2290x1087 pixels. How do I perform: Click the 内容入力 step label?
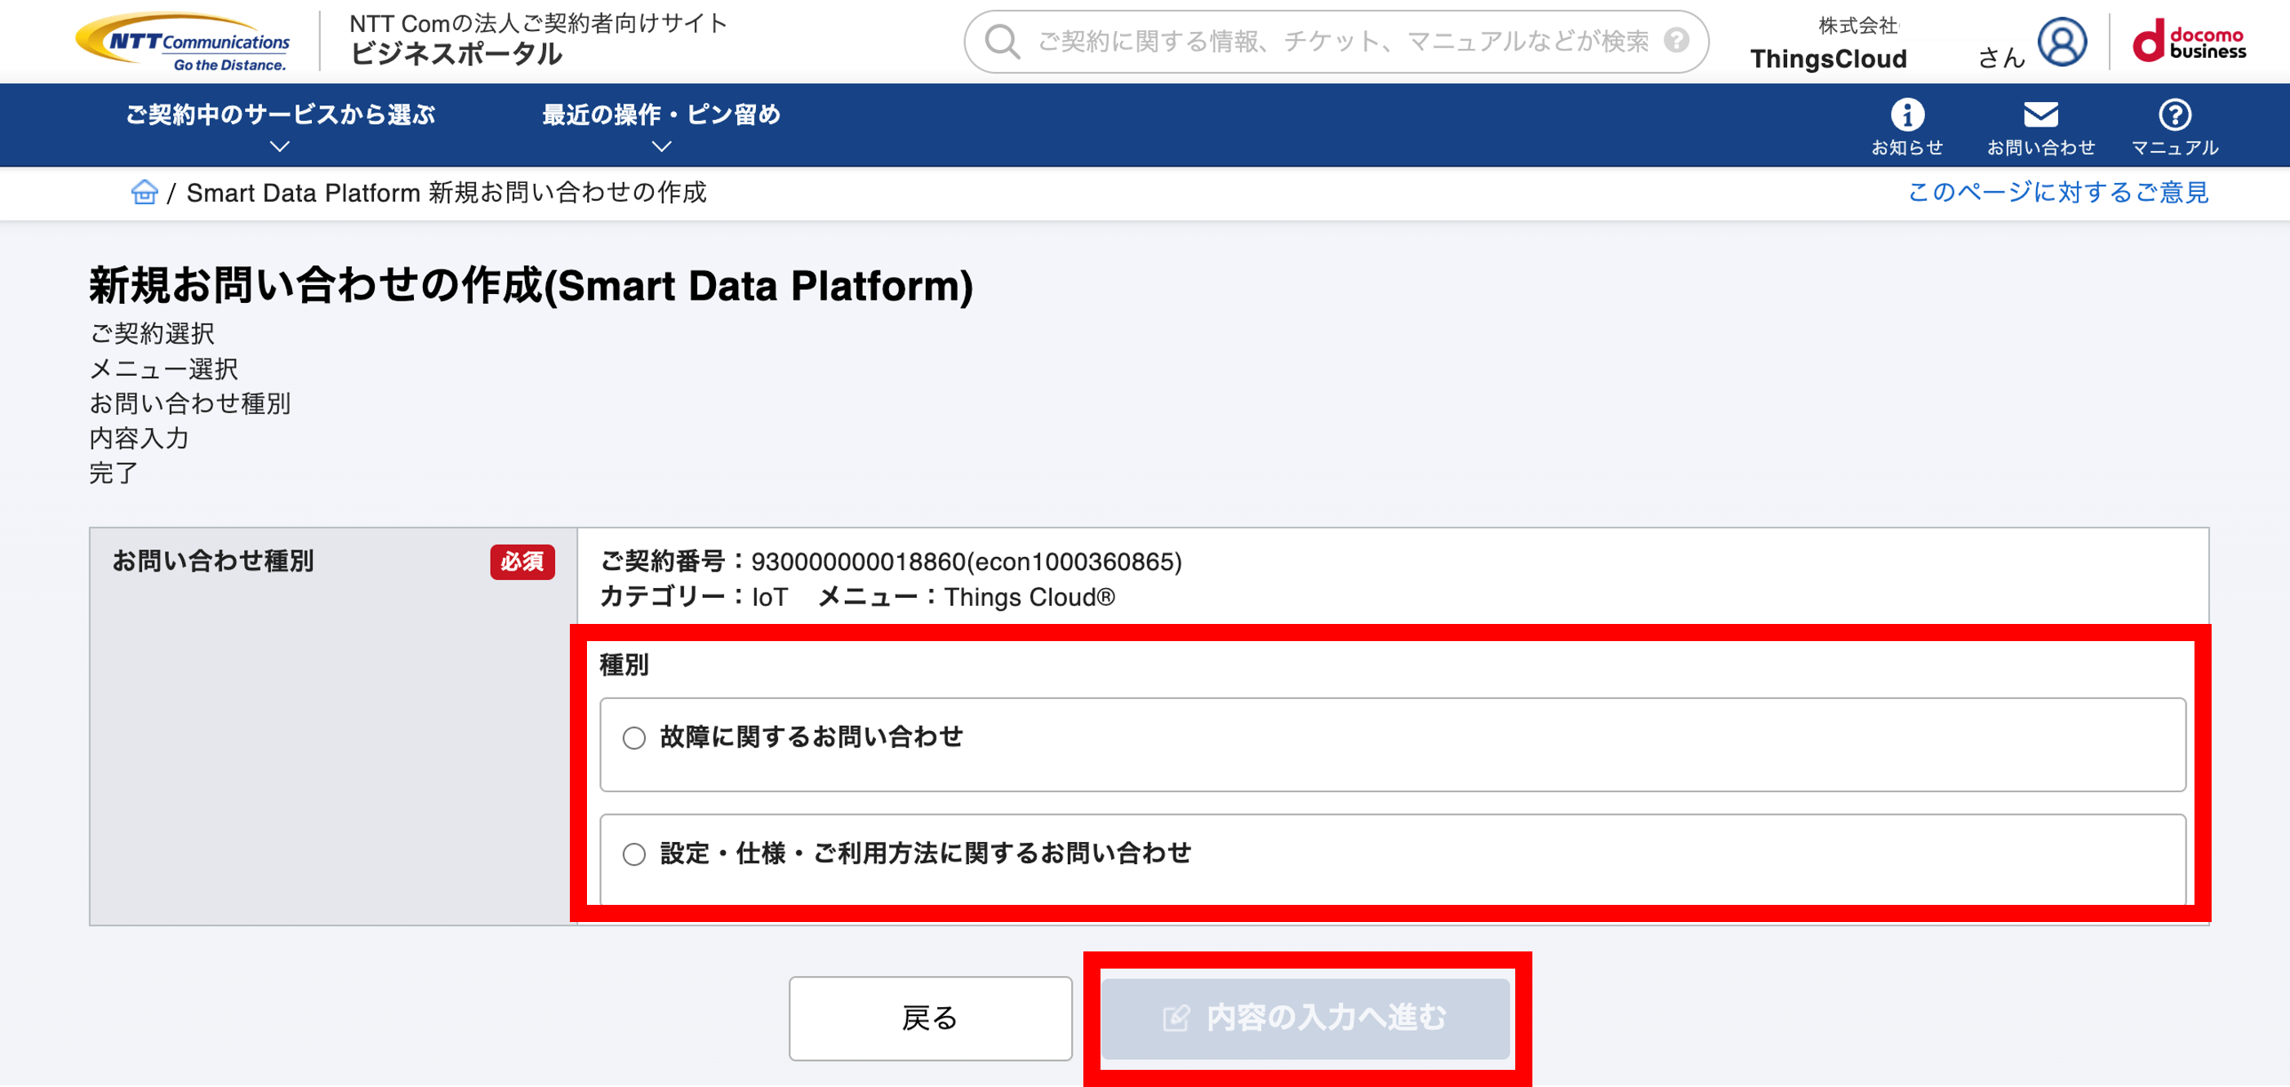(139, 438)
